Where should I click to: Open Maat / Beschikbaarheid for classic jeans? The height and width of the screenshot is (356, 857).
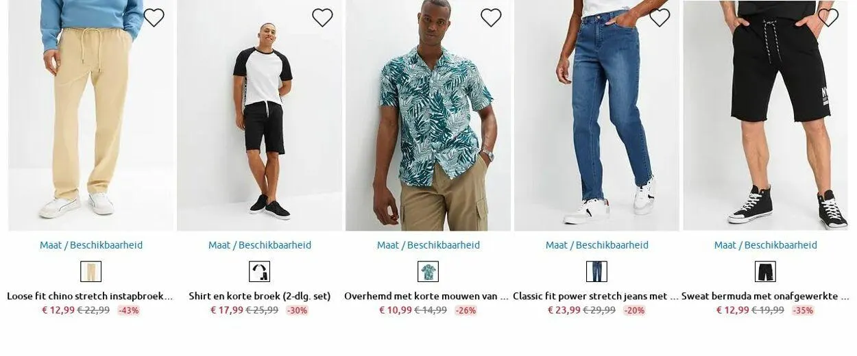(x=597, y=245)
